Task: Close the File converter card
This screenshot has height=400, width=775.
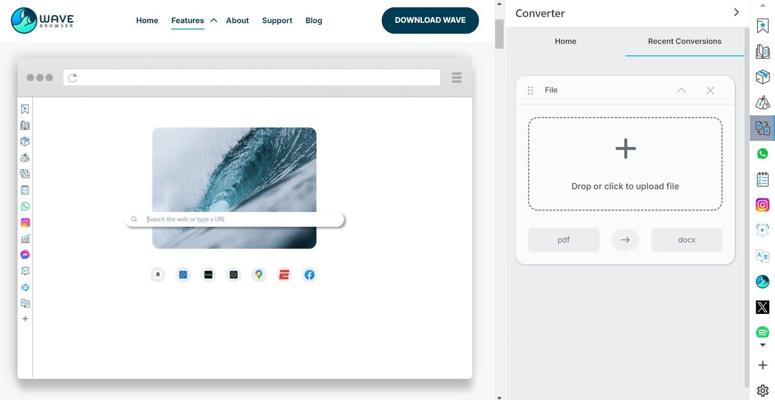Action: point(710,90)
